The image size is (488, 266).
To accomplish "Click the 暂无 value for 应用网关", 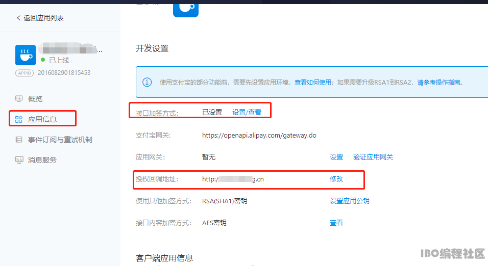I will [x=209, y=157].
